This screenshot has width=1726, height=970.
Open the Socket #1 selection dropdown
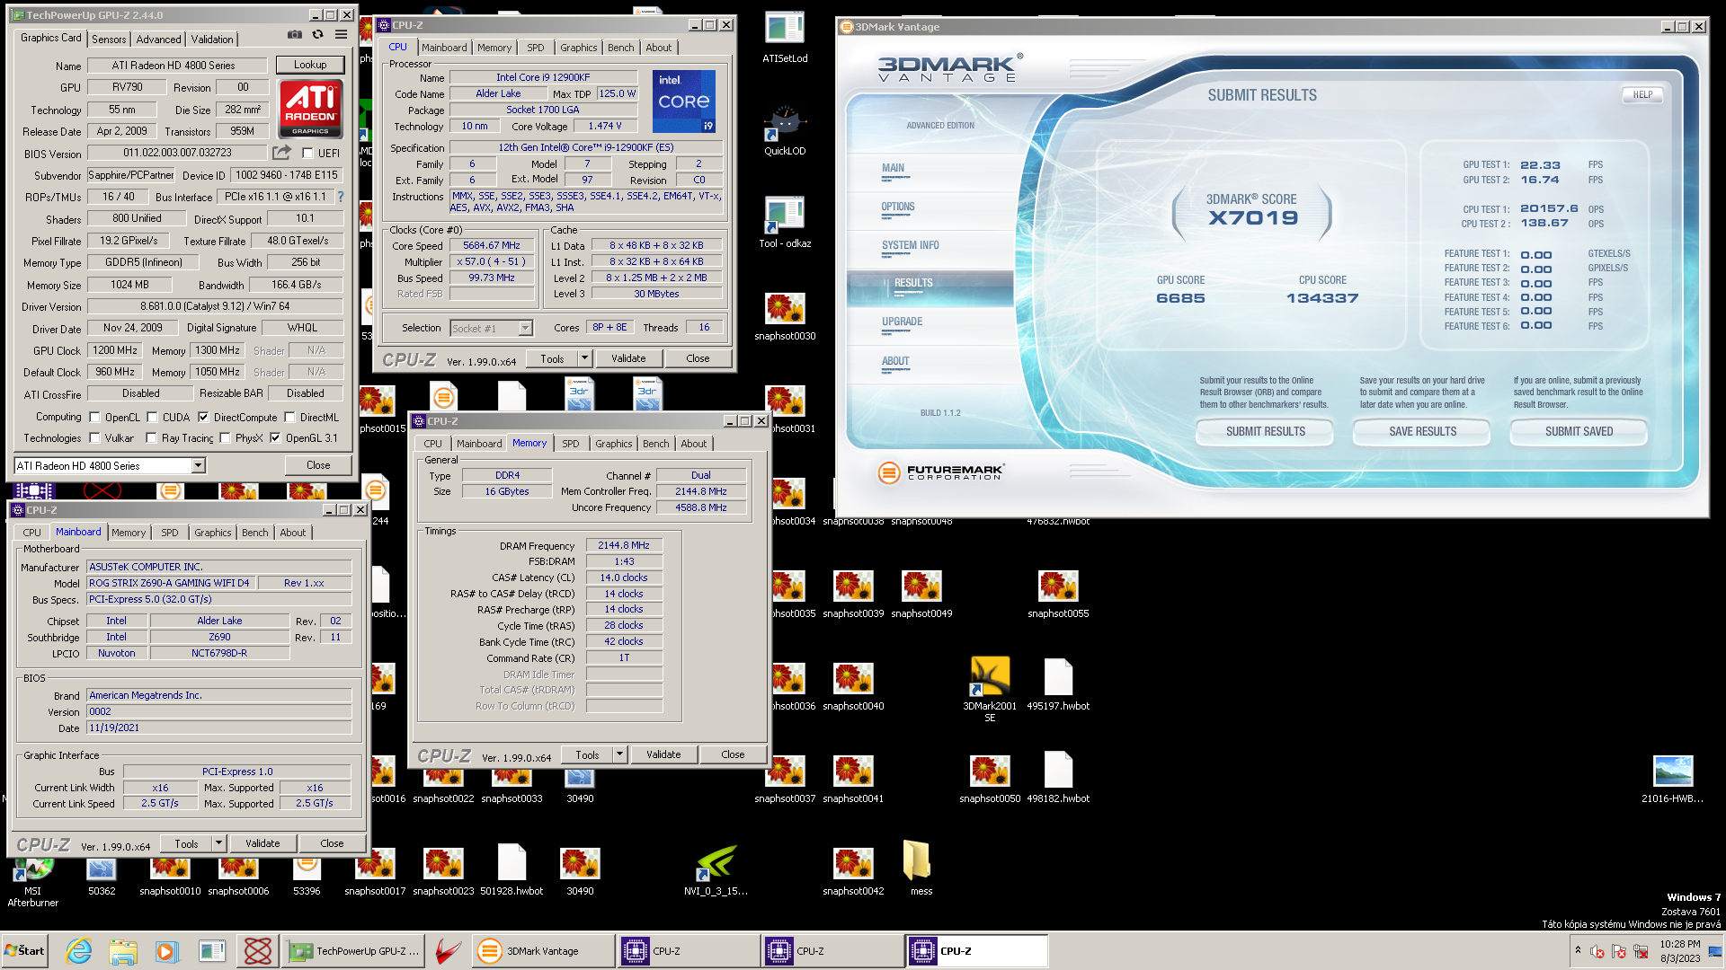pyautogui.click(x=525, y=328)
